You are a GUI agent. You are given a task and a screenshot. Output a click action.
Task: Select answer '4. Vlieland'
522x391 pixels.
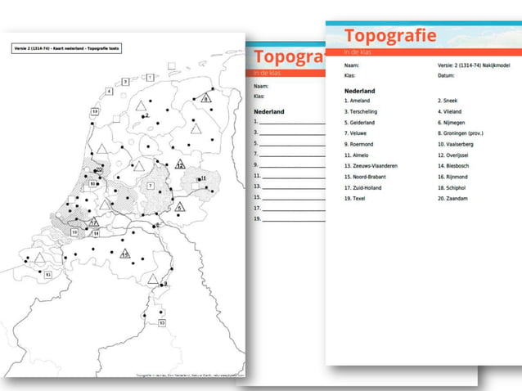pos(449,111)
